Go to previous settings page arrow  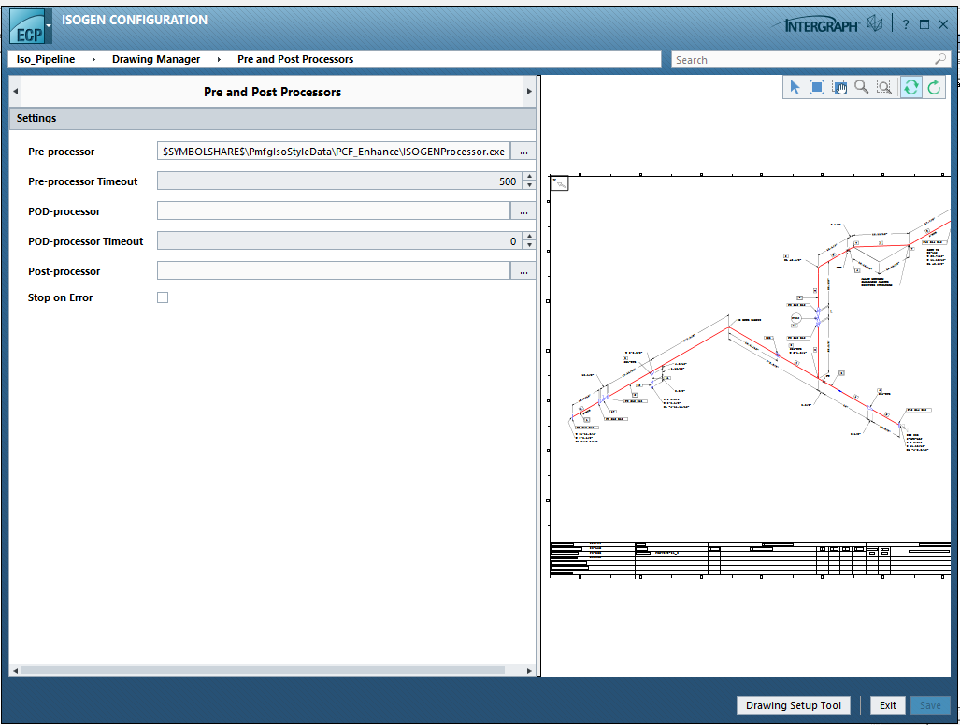(15, 92)
